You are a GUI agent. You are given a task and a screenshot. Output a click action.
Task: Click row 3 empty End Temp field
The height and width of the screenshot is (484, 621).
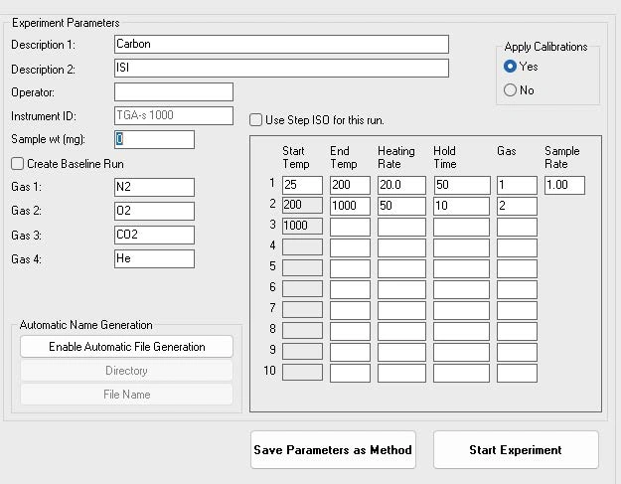point(350,227)
